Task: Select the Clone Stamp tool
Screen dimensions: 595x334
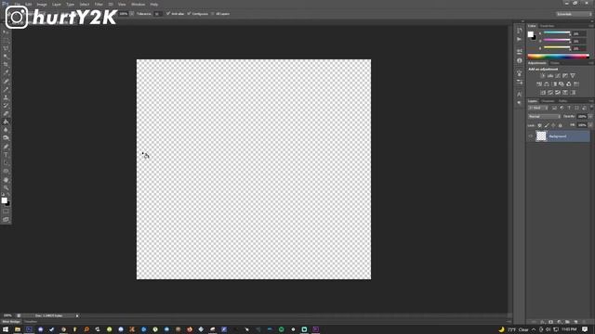Action: (x=6, y=97)
